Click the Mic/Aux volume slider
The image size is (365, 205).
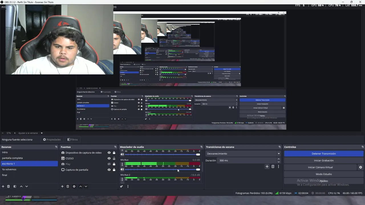pyautogui.click(x=163, y=169)
